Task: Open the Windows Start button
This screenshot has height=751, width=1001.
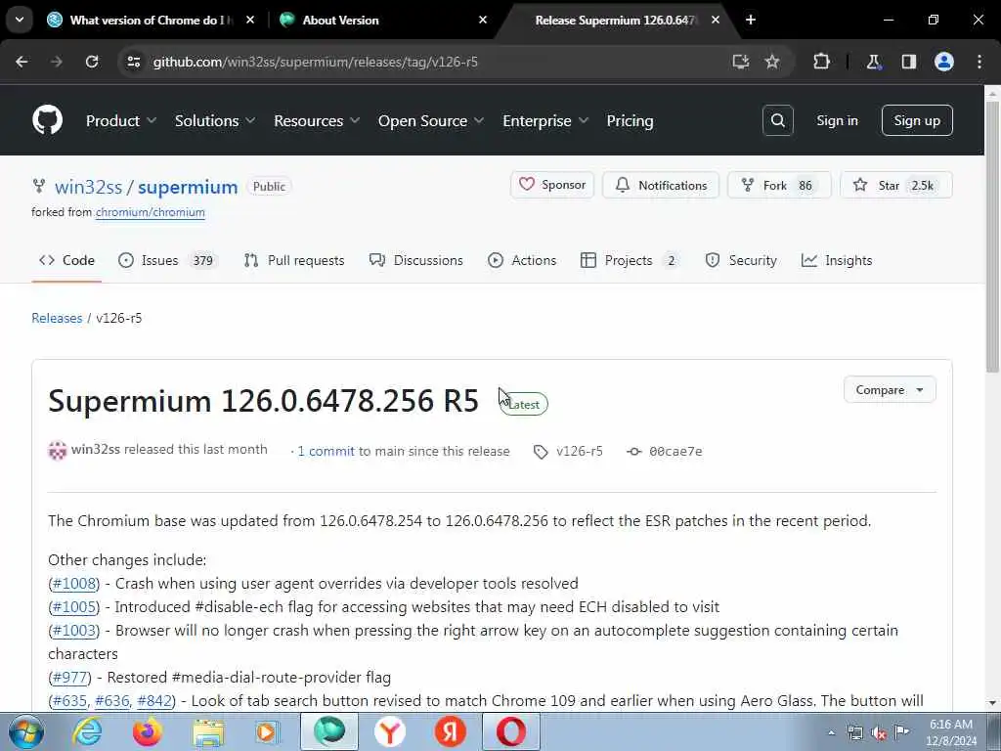Action: coord(26,731)
